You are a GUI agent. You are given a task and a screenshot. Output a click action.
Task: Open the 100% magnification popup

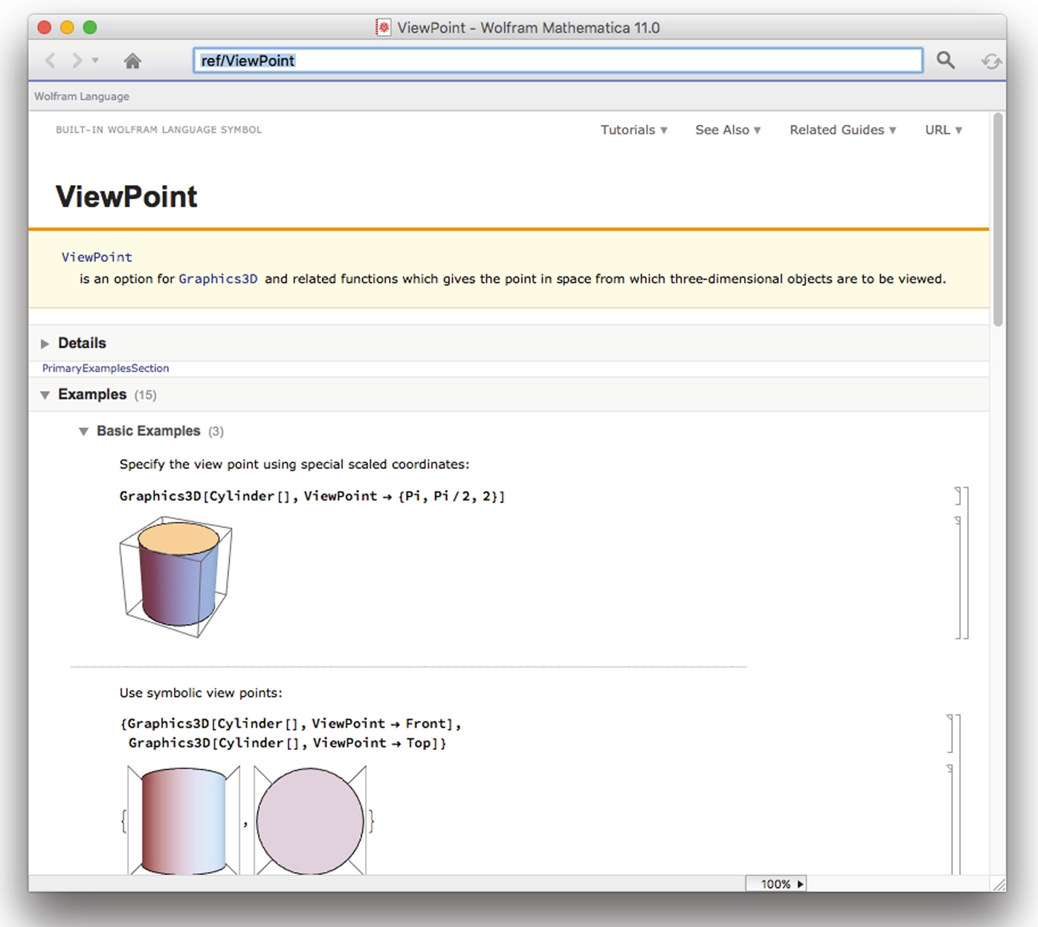tap(776, 884)
